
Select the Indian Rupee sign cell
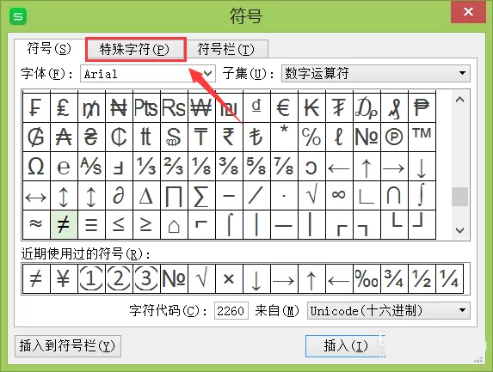pos(229,137)
